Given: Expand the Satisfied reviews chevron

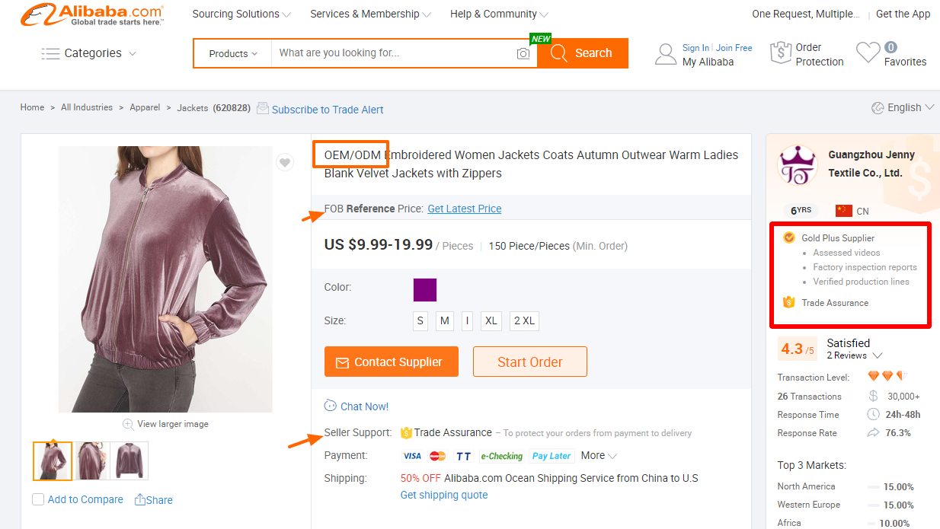Looking at the screenshot, I should point(878,355).
